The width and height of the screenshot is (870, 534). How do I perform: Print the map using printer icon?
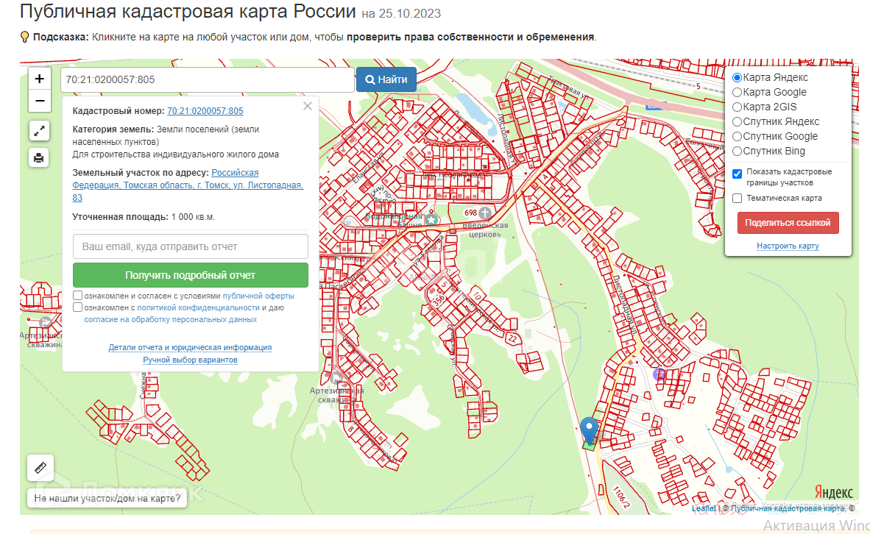tap(40, 158)
